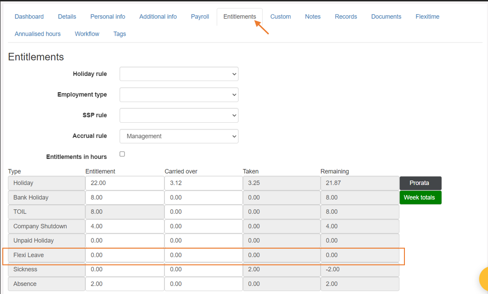Select the Workflow tab
The width and height of the screenshot is (488, 294).
[x=87, y=33]
